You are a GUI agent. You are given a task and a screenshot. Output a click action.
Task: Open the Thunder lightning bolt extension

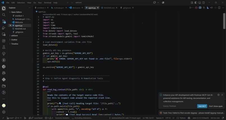pyautogui.click(x=4, y=60)
